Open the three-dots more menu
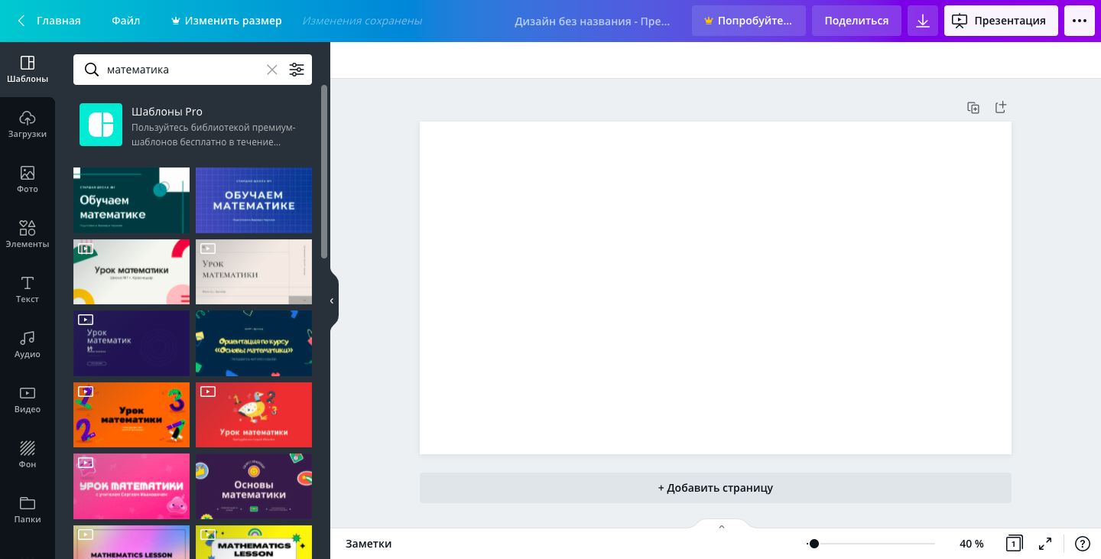The height and width of the screenshot is (559, 1101). (1080, 21)
